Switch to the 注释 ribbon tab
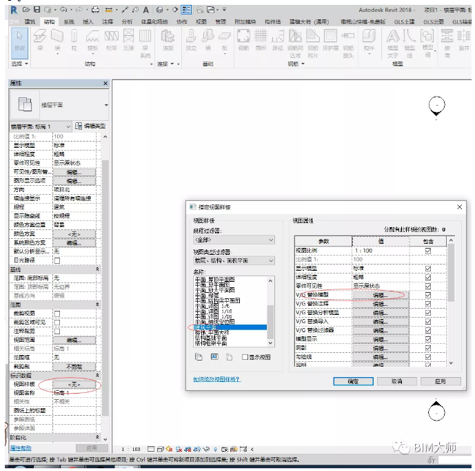 [x=108, y=22]
